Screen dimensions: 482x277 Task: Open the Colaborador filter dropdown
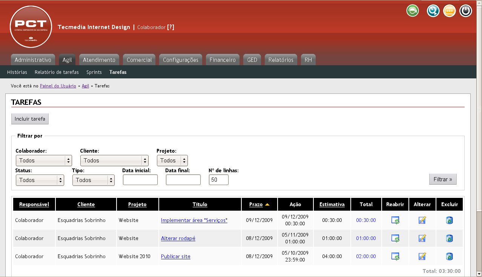pyautogui.click(x=44, y=161)
